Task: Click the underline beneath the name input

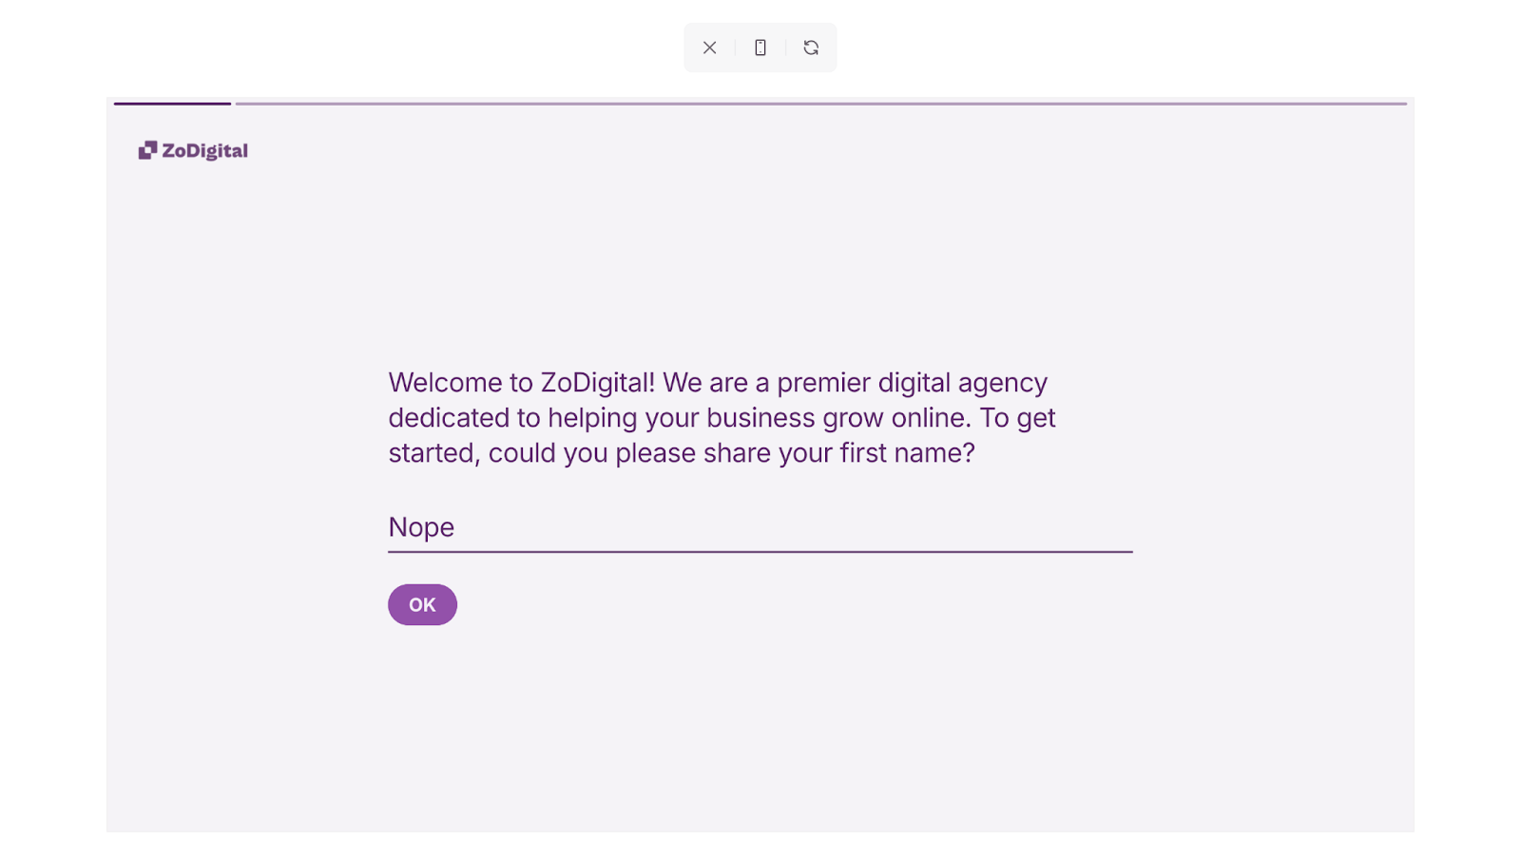Action: [760, 551]
